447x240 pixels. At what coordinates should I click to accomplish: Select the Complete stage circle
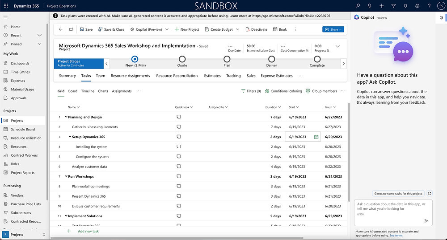tap(317, 59)
